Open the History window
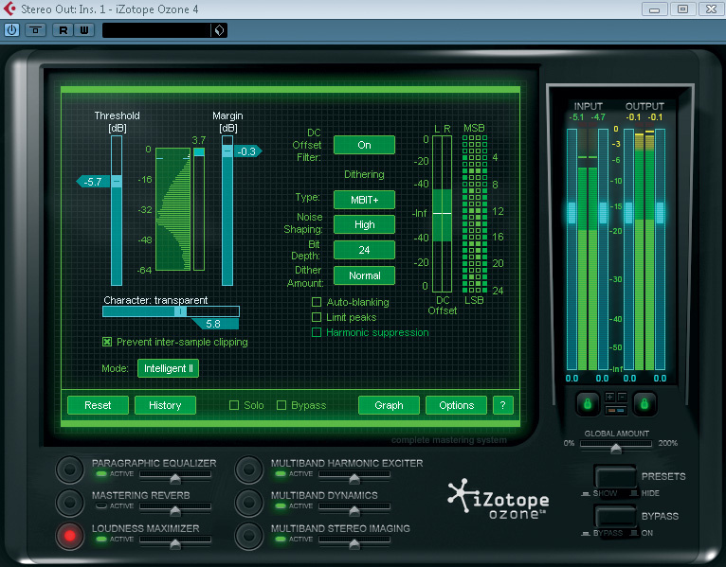This screenshot has width=726, height=567. (165, 405)
